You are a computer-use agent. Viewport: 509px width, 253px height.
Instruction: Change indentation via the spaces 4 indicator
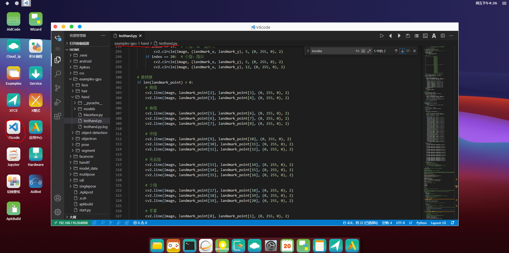point(387,223)
